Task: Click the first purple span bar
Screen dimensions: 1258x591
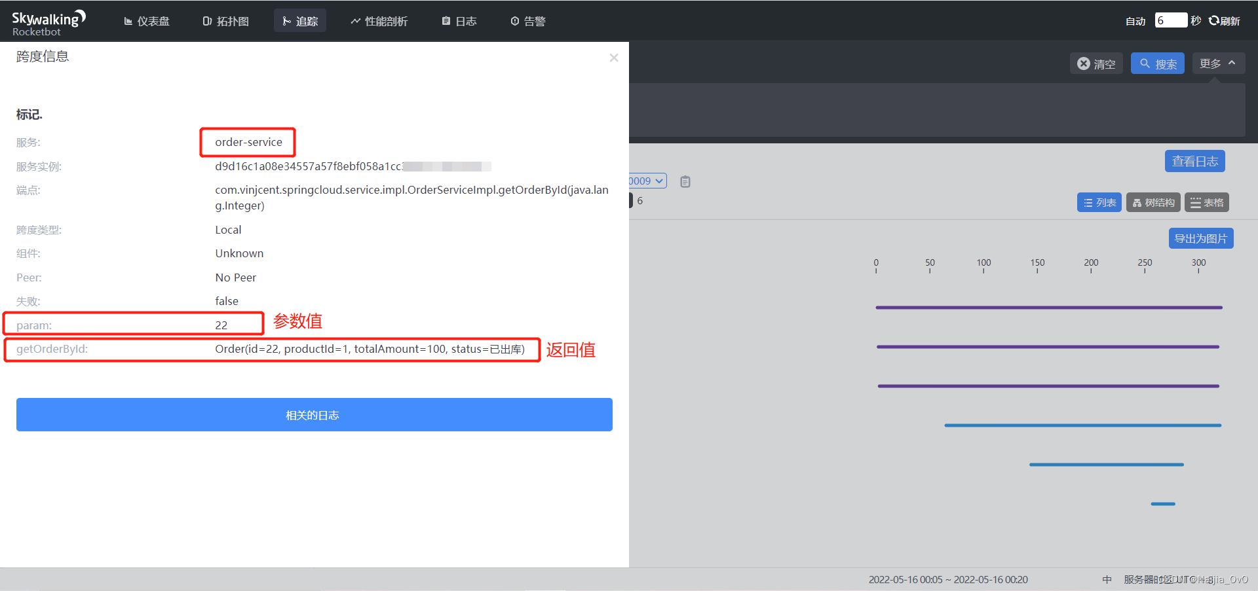Action: click(x=1049, y=307)
